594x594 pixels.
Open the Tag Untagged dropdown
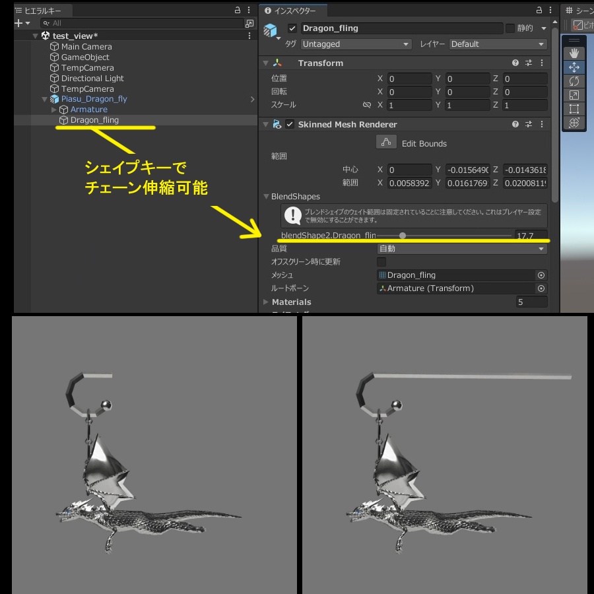pos(356,44)
